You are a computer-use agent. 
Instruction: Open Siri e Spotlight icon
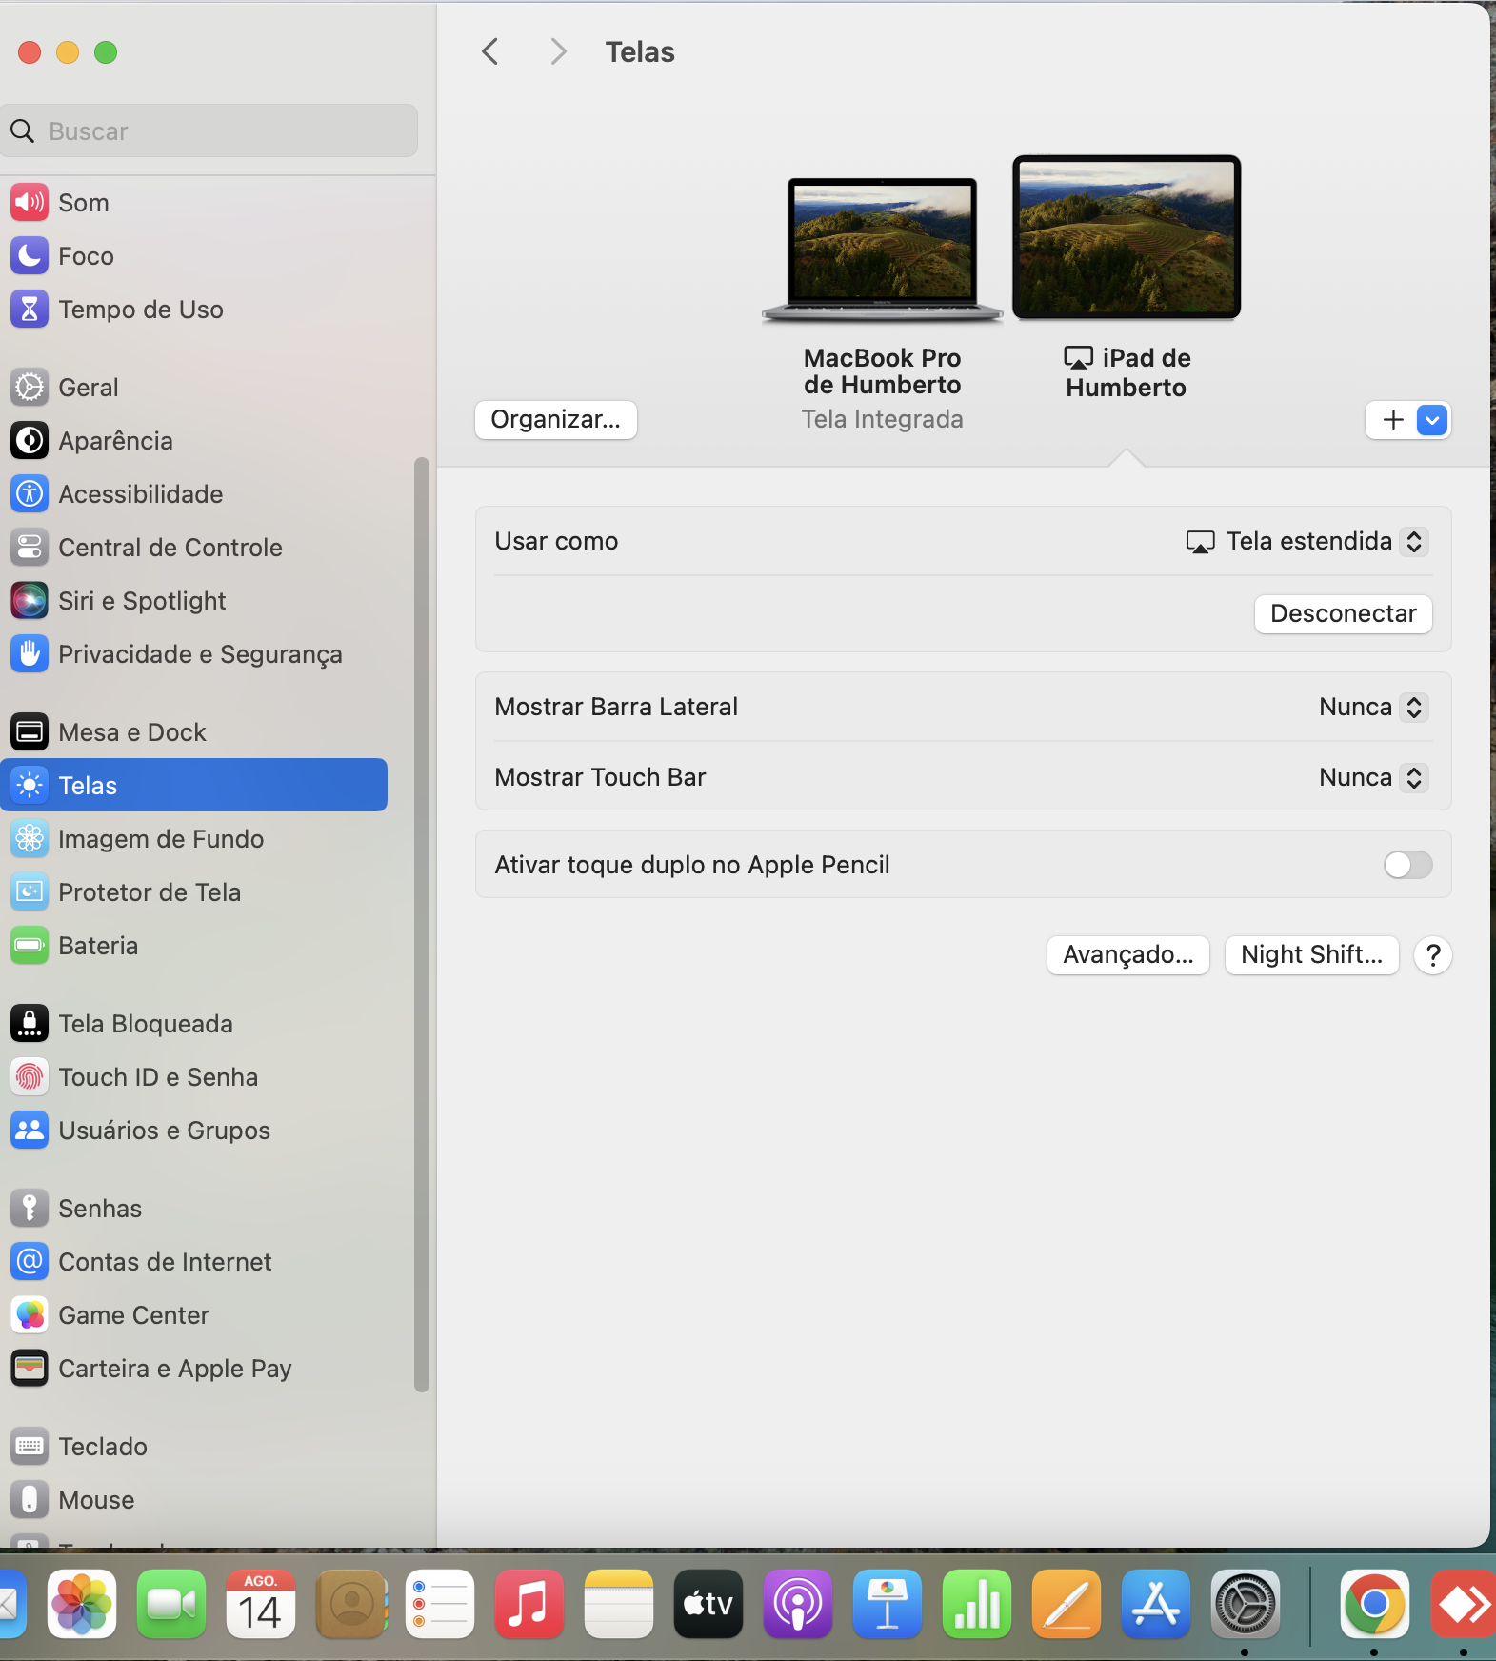(30, 601)
